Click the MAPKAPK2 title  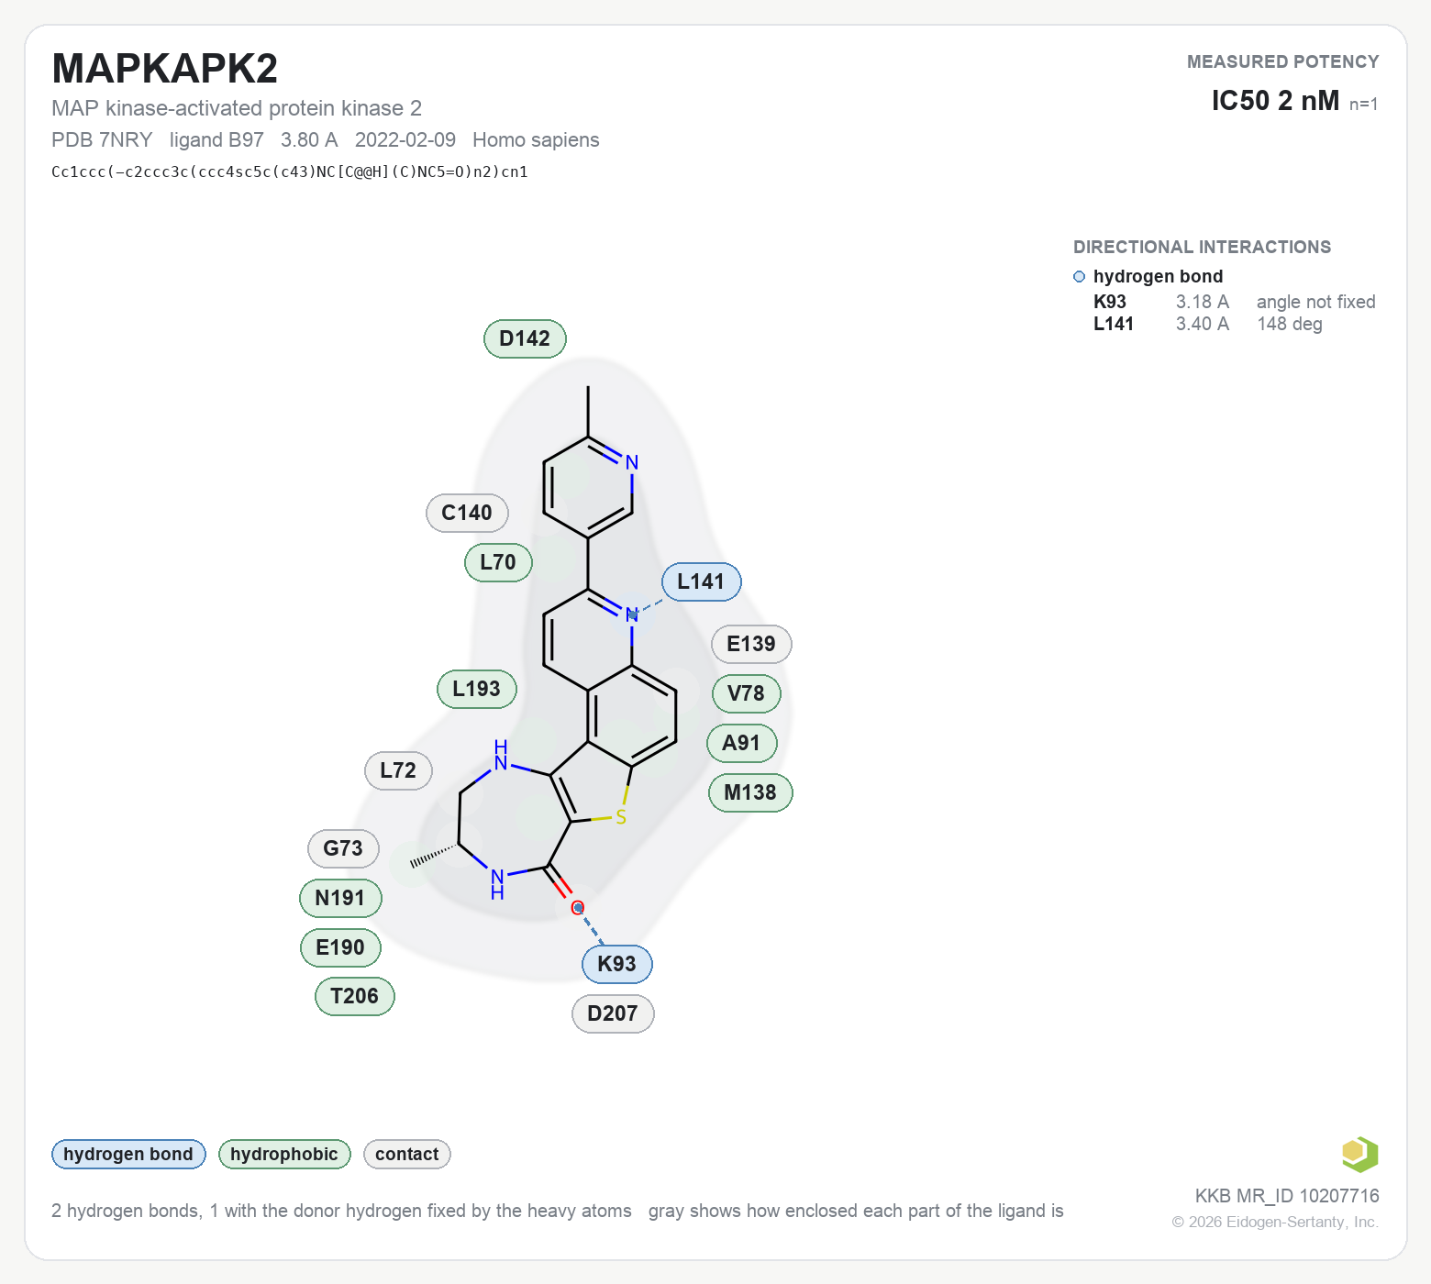[x=165, y=69]
